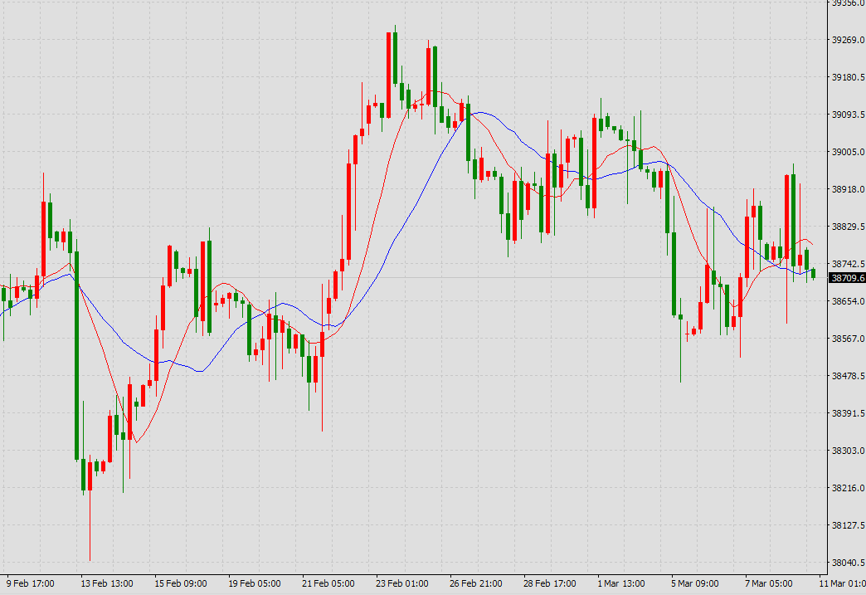866x595 pixels.
Task: Click the 39269.0 price axis label
Action: (848, 40)
